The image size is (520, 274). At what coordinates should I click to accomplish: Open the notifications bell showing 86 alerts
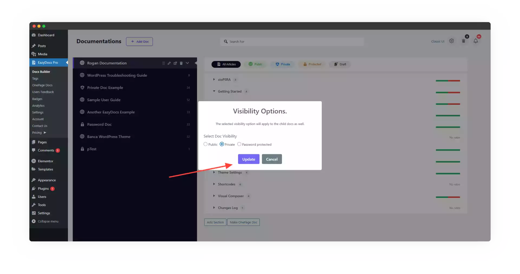(476, 41)
